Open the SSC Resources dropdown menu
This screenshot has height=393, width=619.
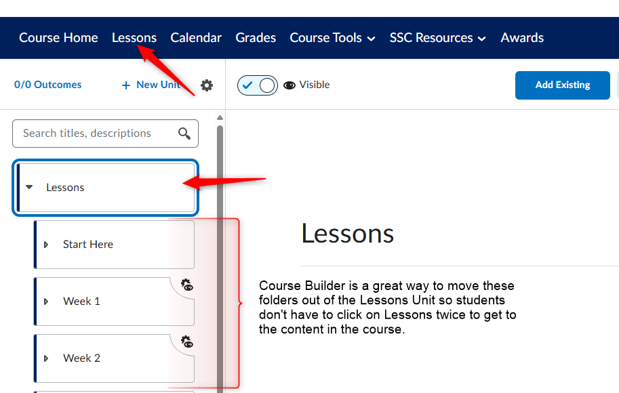437,38
